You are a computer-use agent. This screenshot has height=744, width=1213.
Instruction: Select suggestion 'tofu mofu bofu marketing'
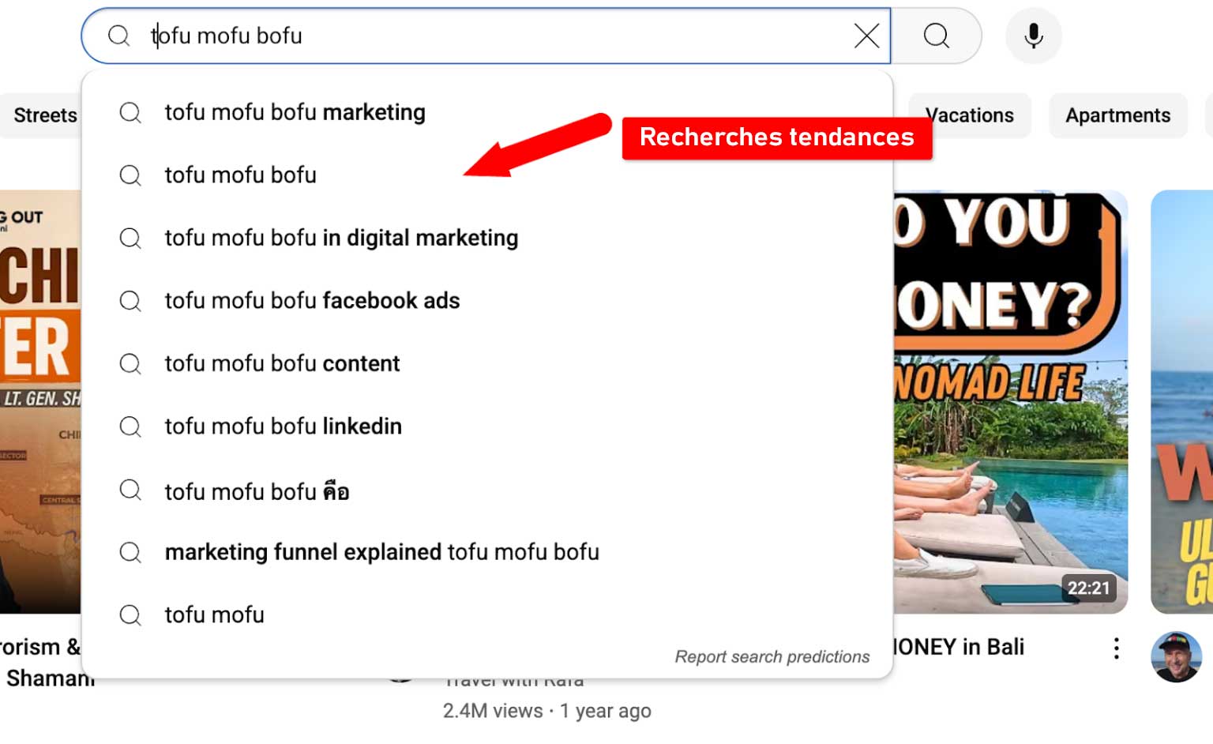(295, 112)
